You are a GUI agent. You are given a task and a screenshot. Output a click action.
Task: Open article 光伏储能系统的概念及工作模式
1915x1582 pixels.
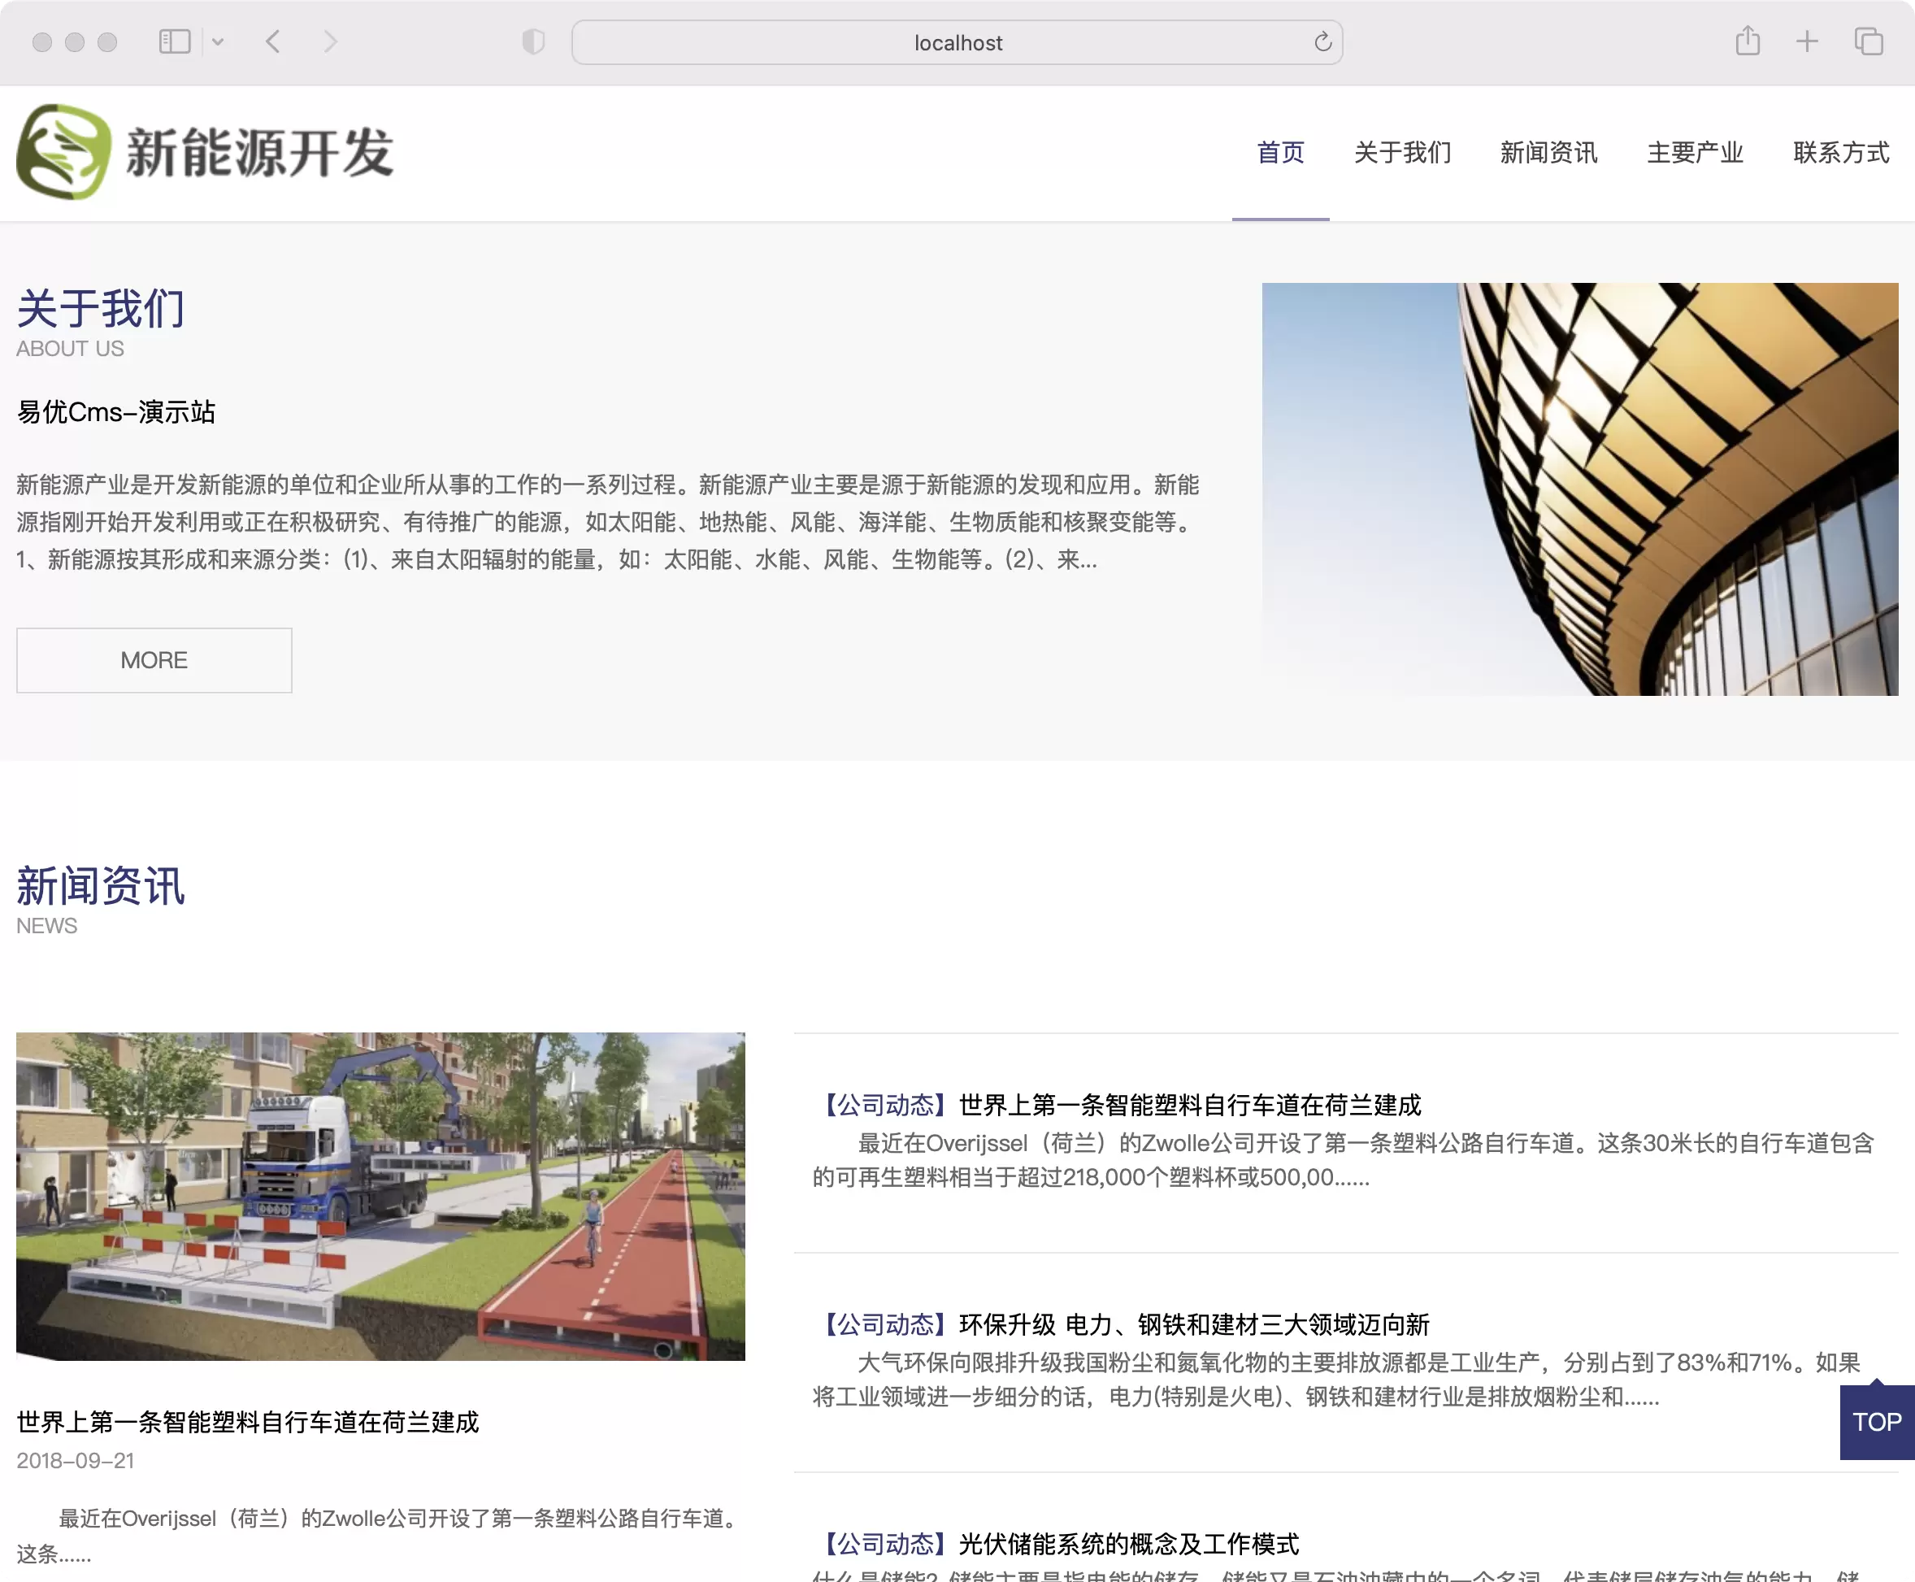click(1129, 1545)
